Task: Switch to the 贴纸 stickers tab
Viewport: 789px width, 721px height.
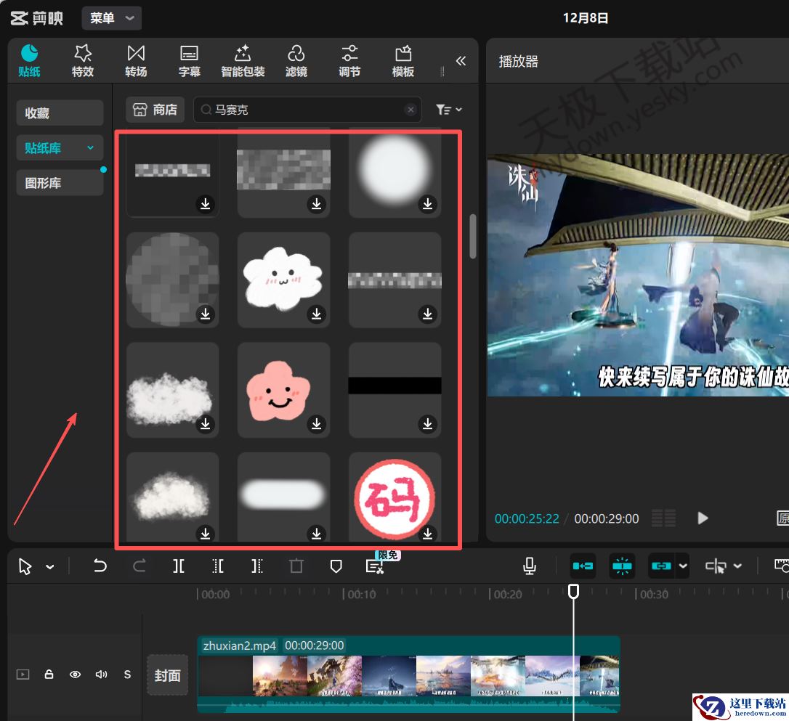Action: 29,60
